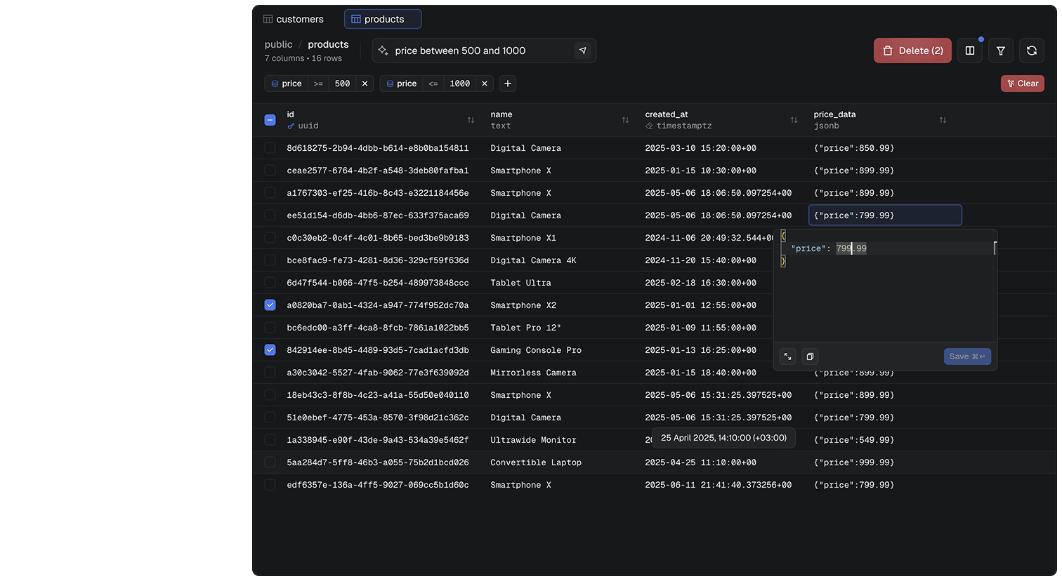Add a new filter with plus icon
The width and height of the screenshot is (1062, 581).
pos(508,84)
